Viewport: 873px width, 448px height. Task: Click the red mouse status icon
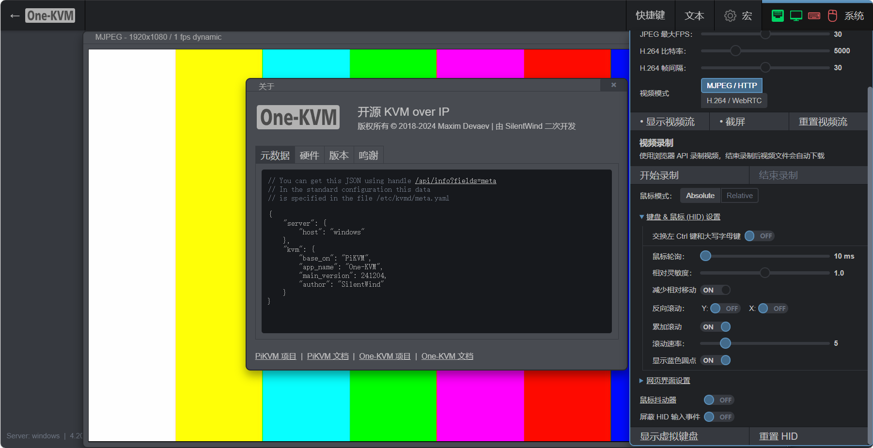832,16
